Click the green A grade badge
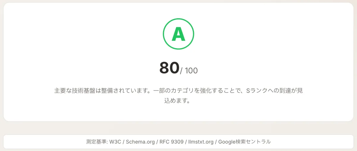The height and width of the screenshot is (151, 357). [x=178, y=34]
